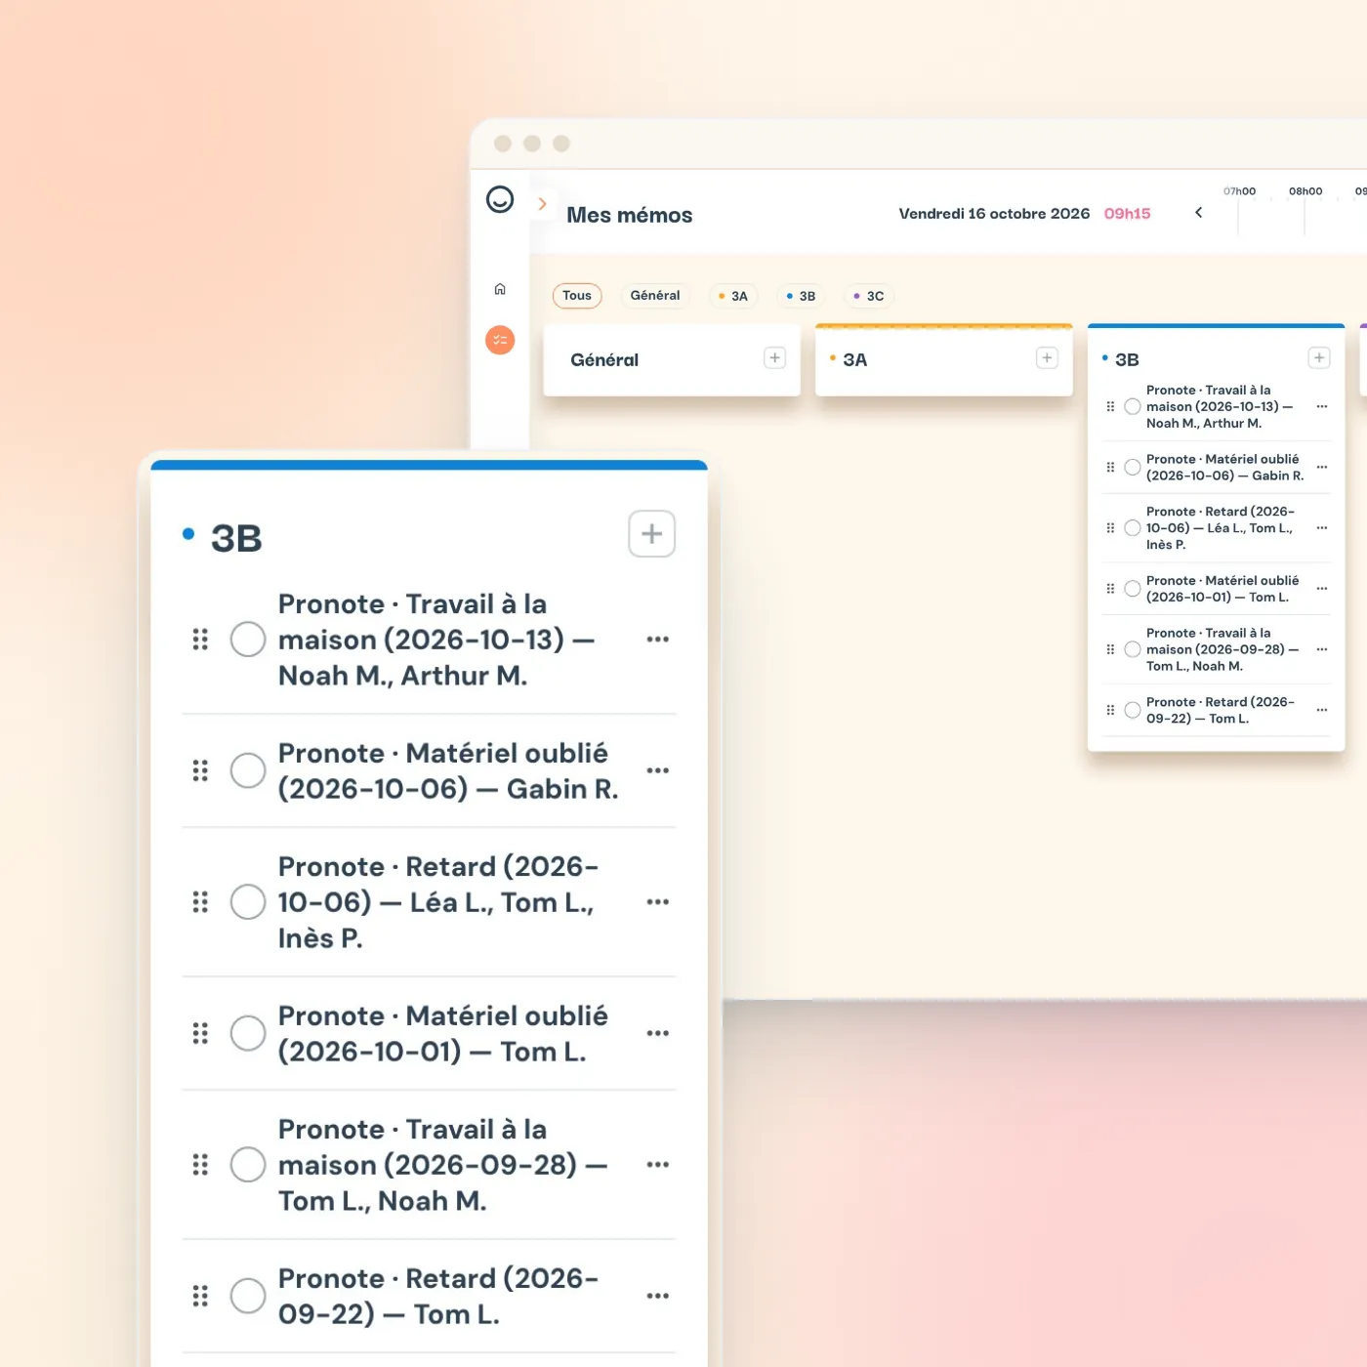Open options menu of enlarged Travail 2026-10-13 memo
The height and width of the screenshot is (1367, 1367).
point(658,640)
